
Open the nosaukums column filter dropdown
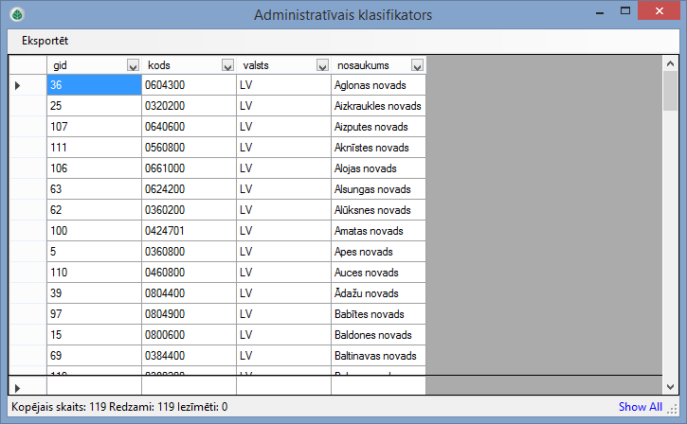tap(417, 65)
